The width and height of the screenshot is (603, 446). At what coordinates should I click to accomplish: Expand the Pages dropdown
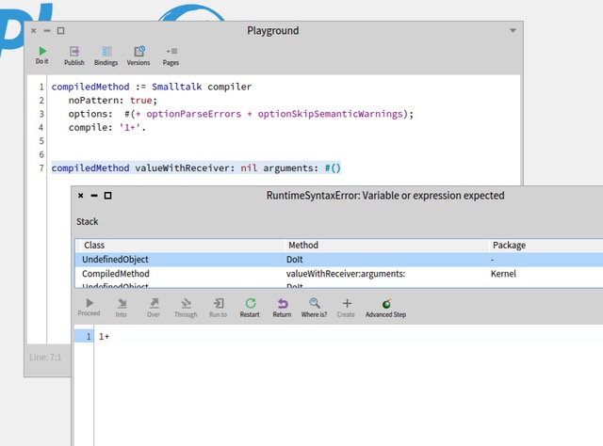[171, 56]
